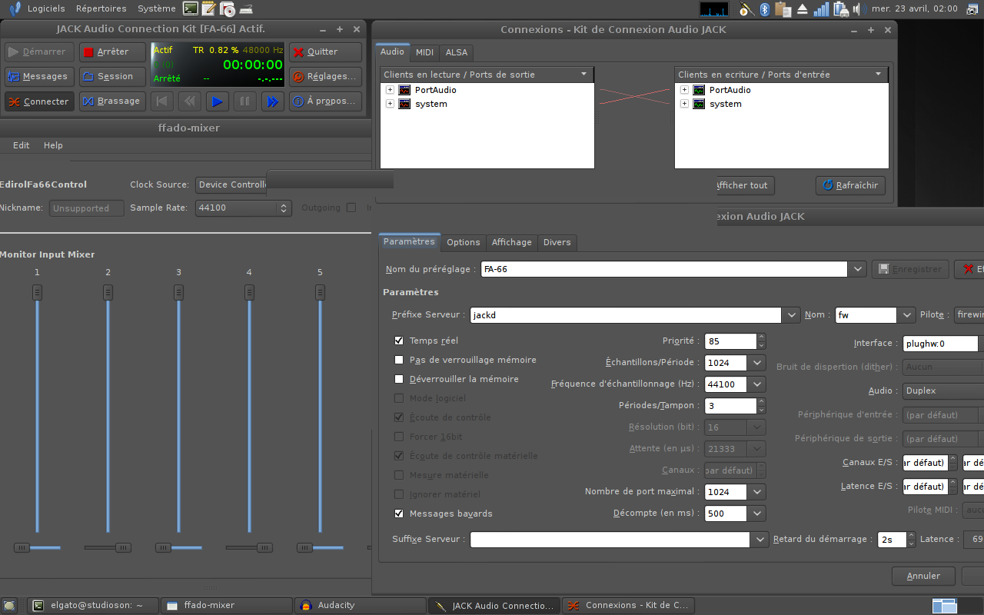Click the system monitor graph applet
This screenshot has width=984, height=615.
tap(714, 9)
